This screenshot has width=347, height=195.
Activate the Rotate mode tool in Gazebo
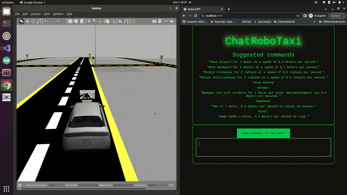tap(33, 21)
